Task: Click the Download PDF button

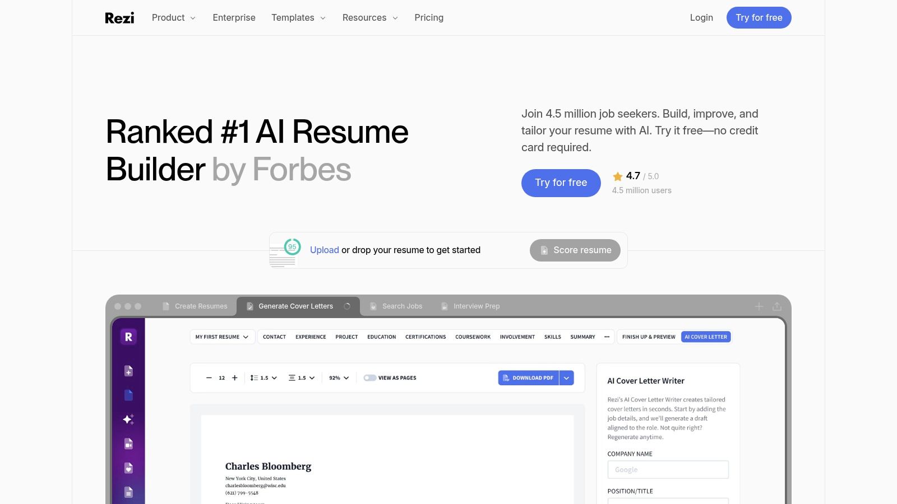Action: [529, 378]
